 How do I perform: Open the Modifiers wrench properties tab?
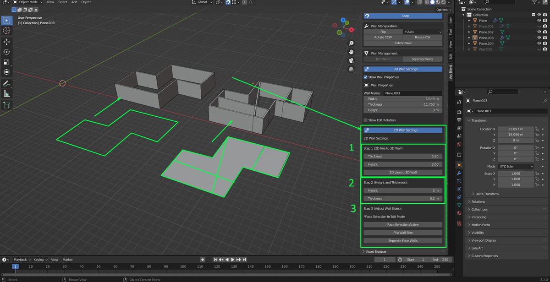[459, 173]
